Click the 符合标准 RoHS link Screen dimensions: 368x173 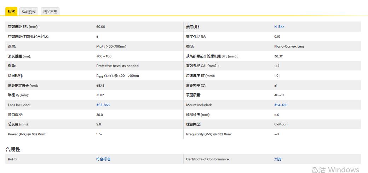(103, 159)
